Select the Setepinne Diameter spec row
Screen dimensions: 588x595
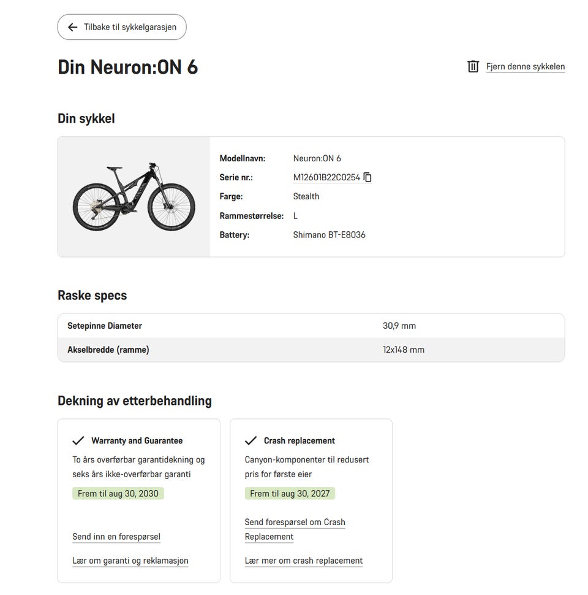click(x=311, y=326)
